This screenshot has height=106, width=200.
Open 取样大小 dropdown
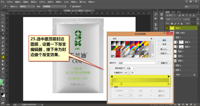point(27,6)
